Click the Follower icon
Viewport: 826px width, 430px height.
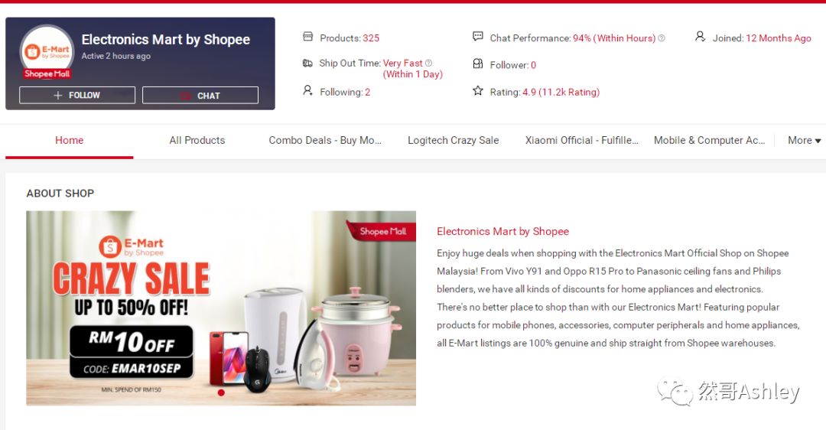(478, 64)
